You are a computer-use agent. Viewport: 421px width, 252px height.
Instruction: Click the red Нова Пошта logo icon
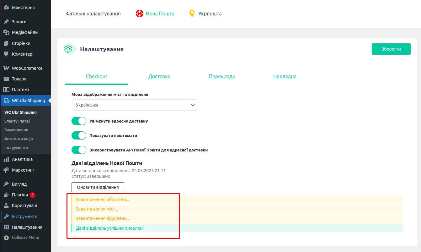tap(140, 14)
